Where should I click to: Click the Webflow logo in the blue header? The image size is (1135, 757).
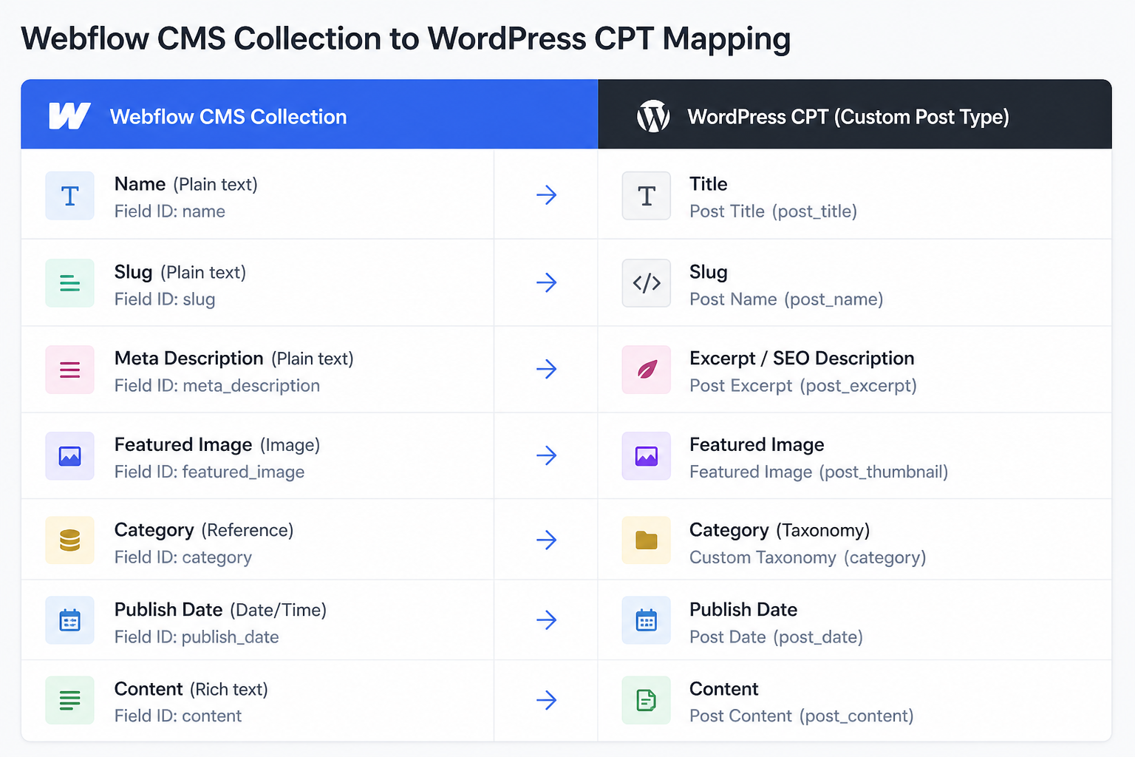click(69, 116)
